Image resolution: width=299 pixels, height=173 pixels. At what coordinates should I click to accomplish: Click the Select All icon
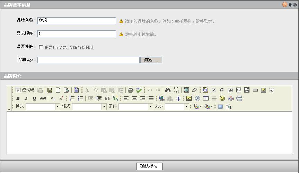pyautogui.click(x=186, y=90)
